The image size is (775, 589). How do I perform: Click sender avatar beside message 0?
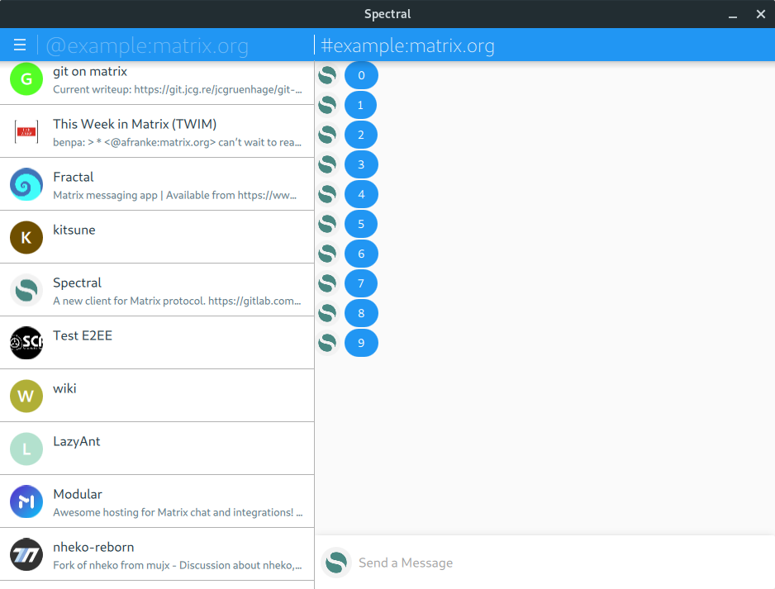pos(328,75)
